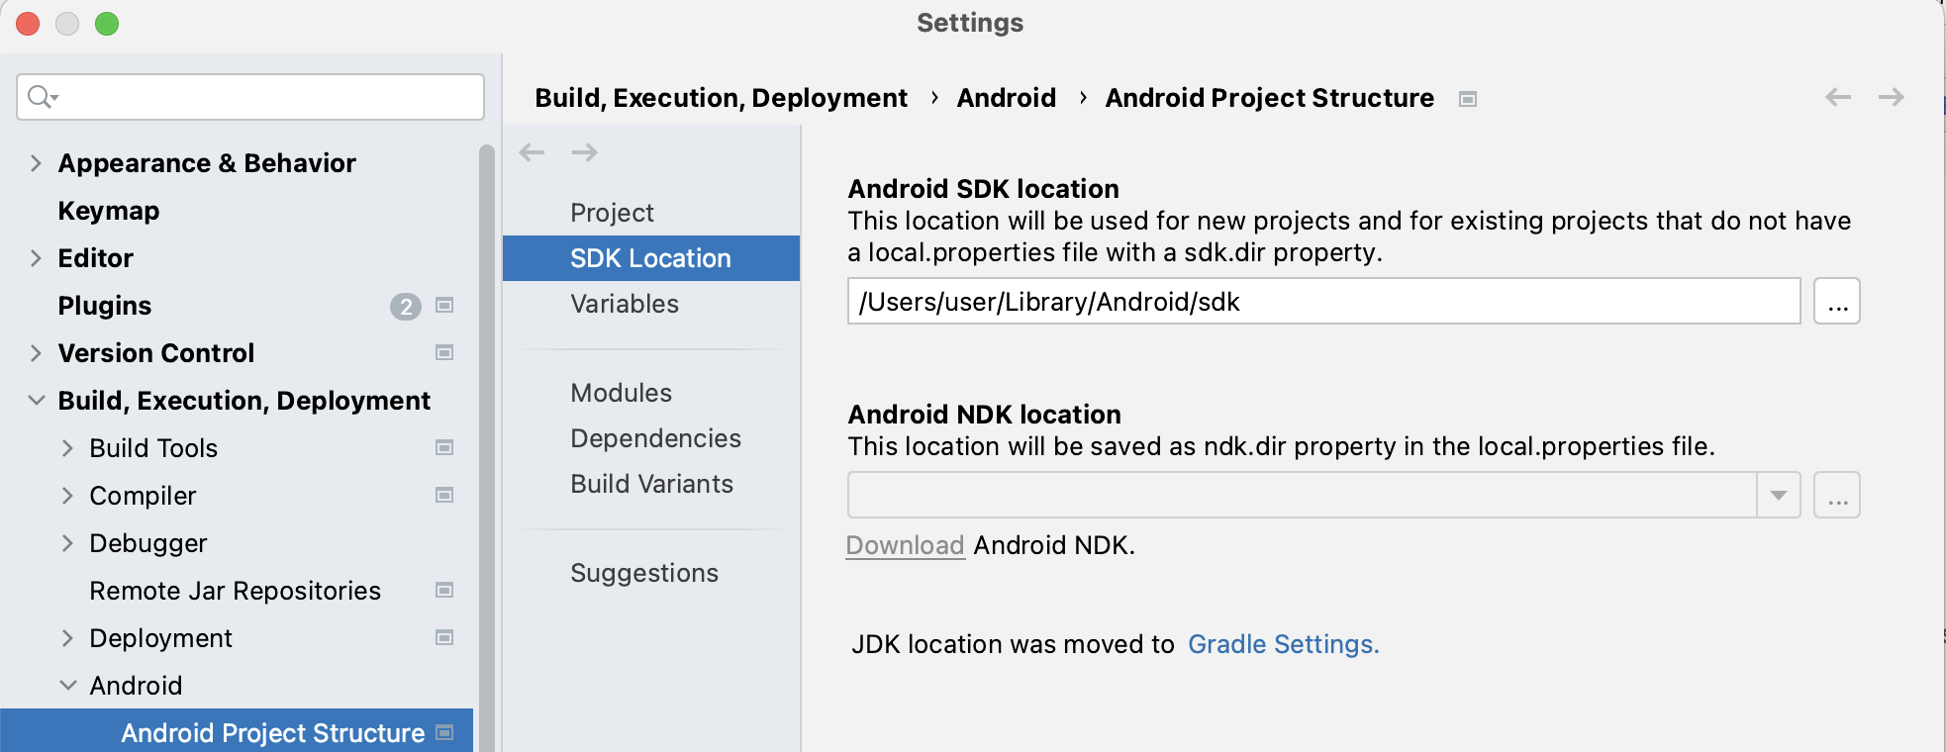Image resolution: width=1946 pixels, height=752 pixels.
Task: Expand the Deployment node
Action: (67, 638)
